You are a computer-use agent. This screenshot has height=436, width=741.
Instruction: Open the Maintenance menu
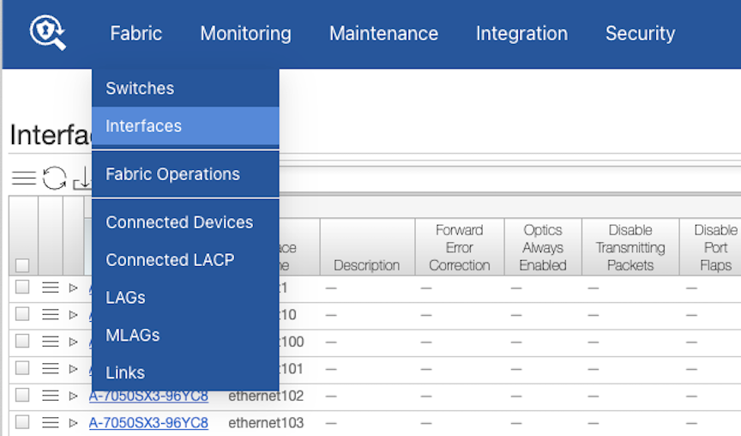pos(383,33)
